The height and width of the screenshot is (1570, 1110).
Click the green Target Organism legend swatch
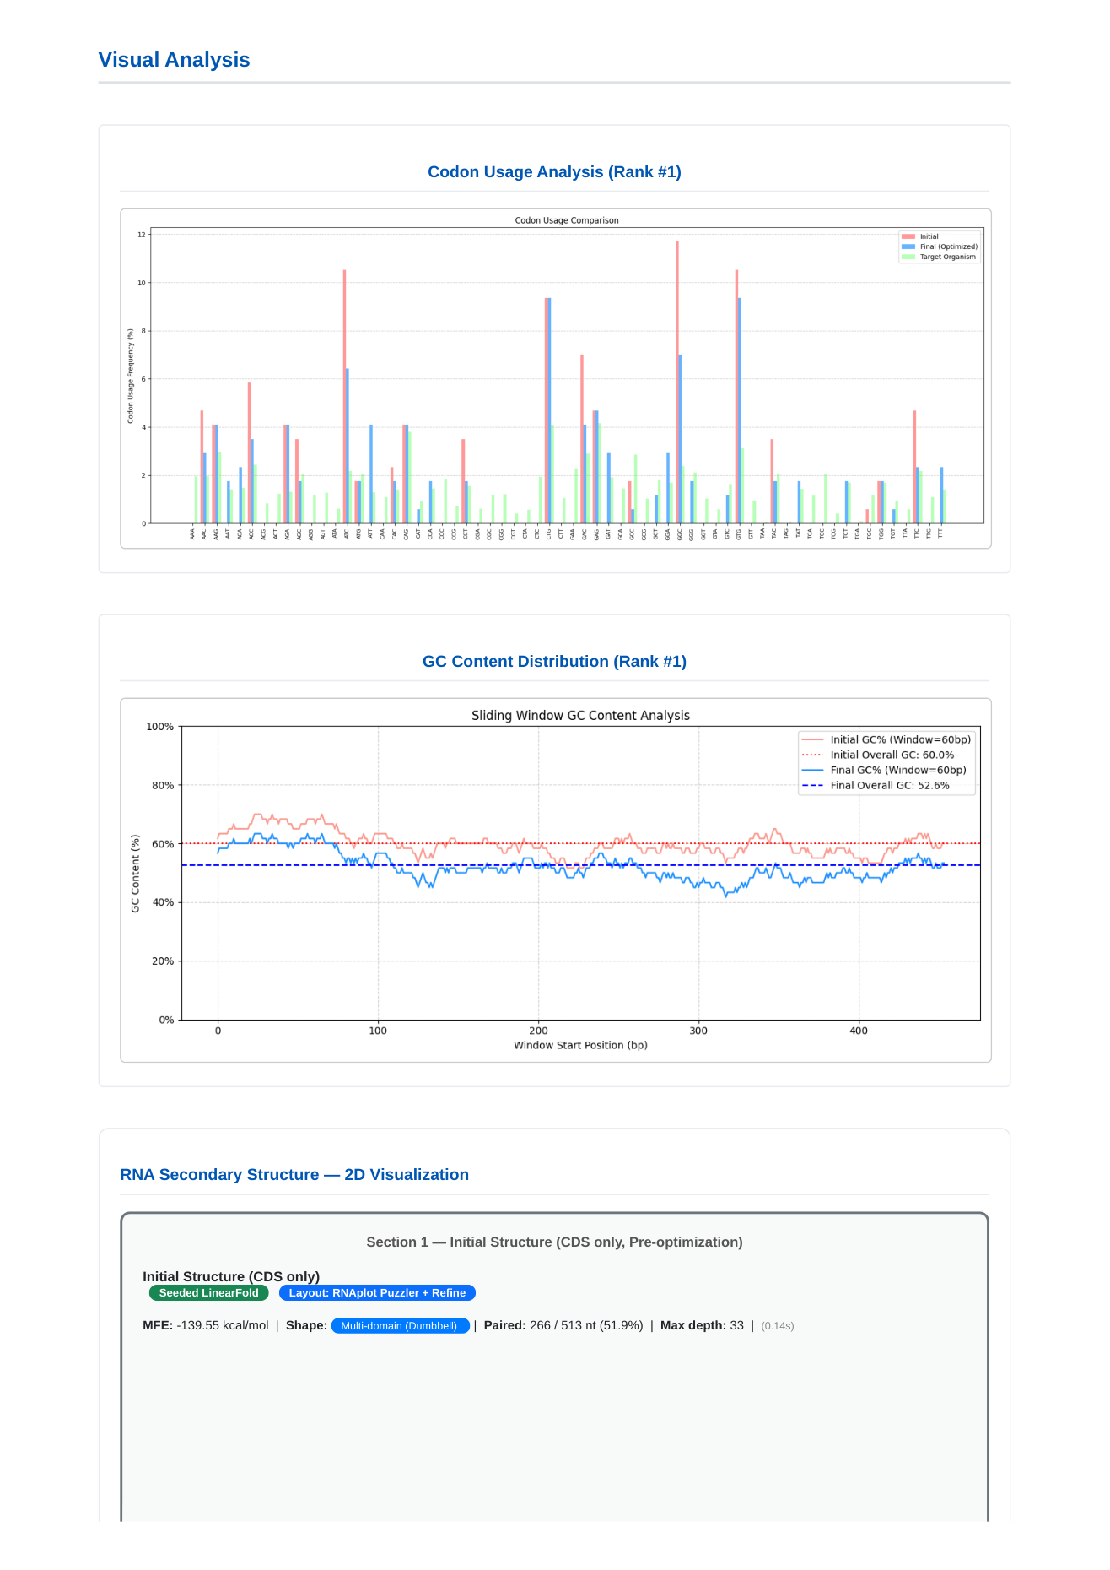click(x=908, y=257)
